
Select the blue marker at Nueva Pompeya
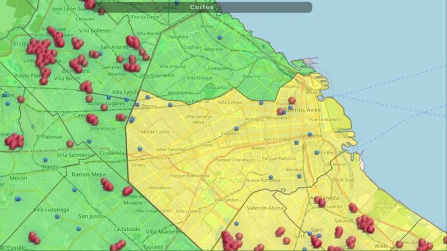(271, 178)
